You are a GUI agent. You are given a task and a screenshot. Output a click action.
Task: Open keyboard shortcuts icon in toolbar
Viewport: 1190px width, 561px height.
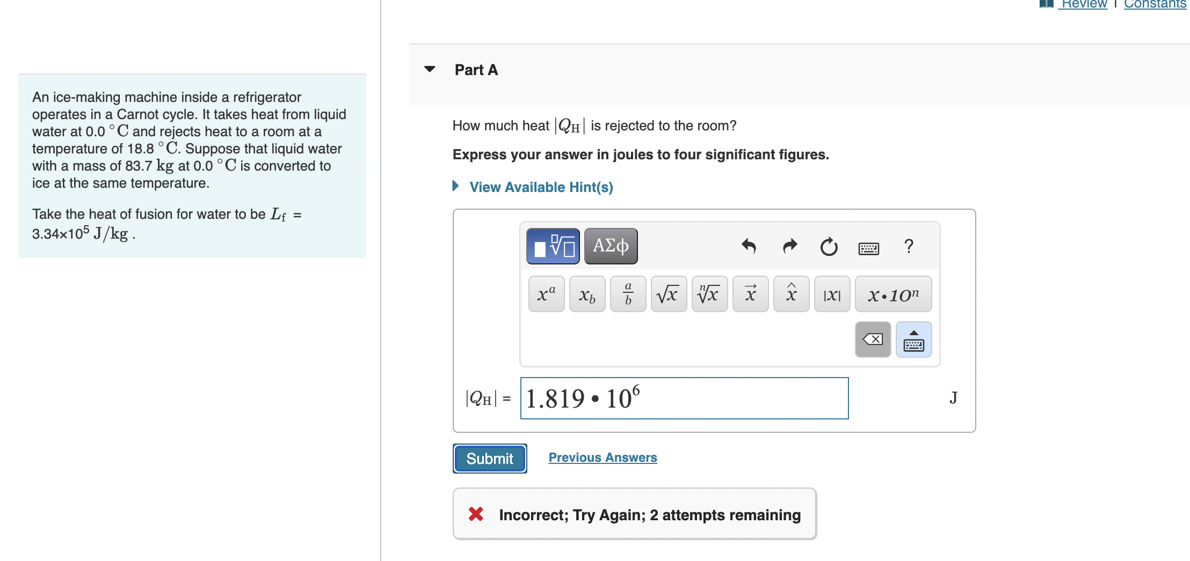coord(868,248)
